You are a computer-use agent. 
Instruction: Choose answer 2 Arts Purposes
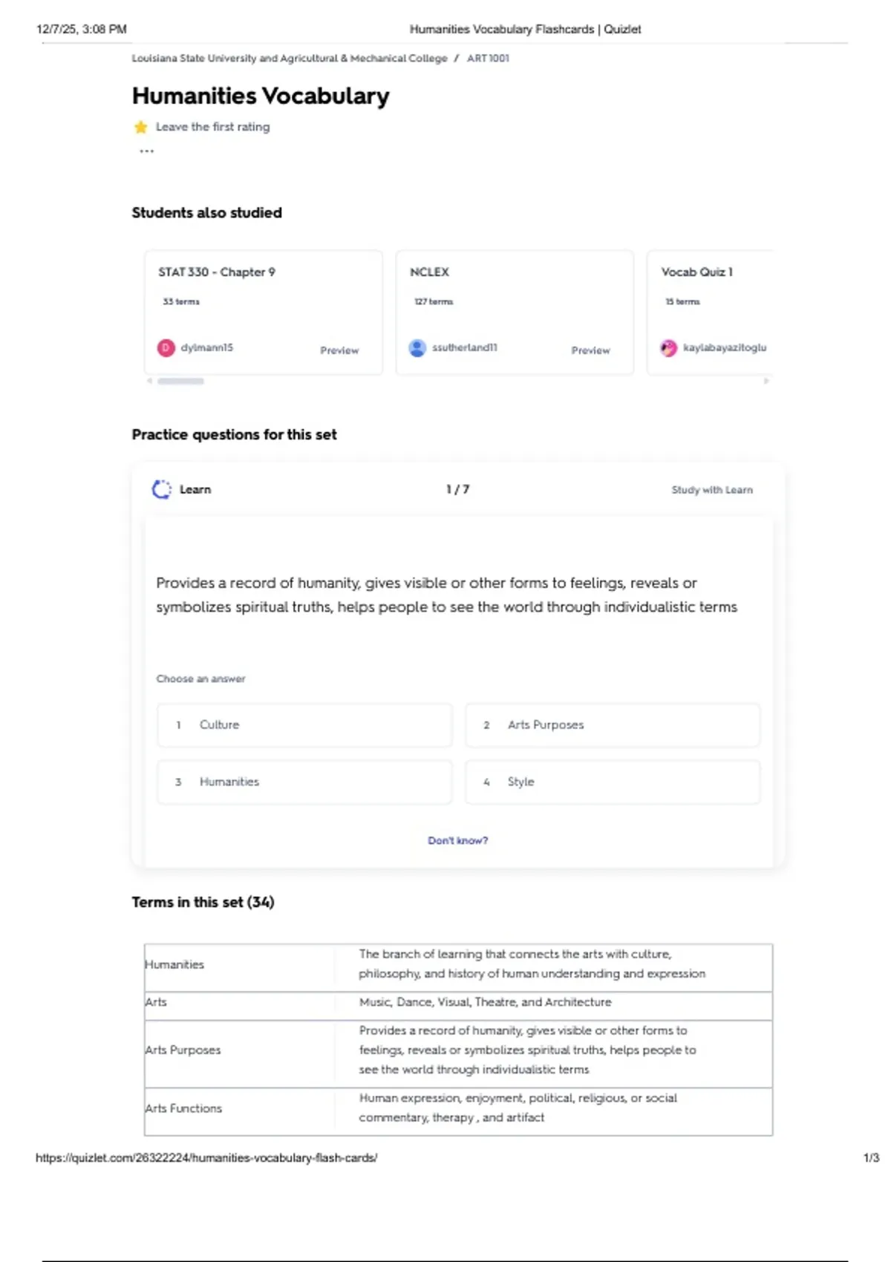(x=612, y=725)
